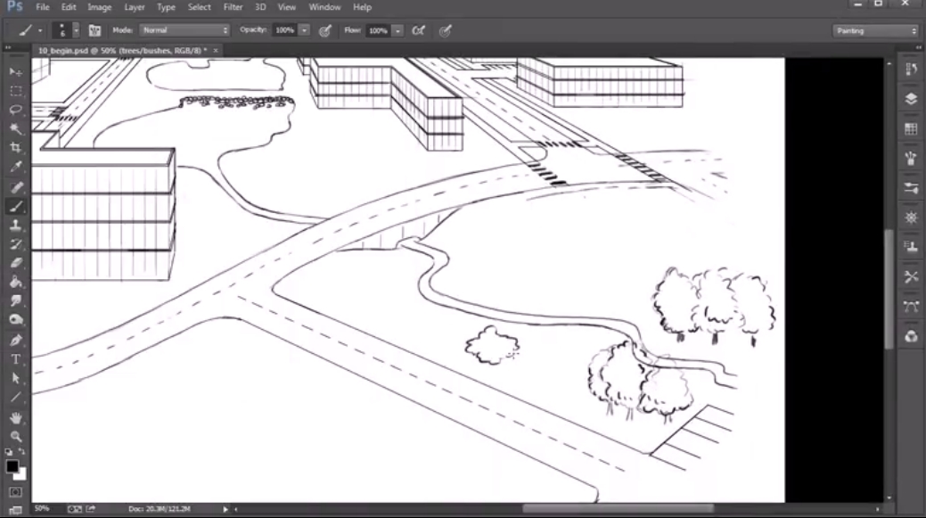This screenshot has height=518, width=926.
Task: Swap foreground and background colors
Action: pos(22,452)
